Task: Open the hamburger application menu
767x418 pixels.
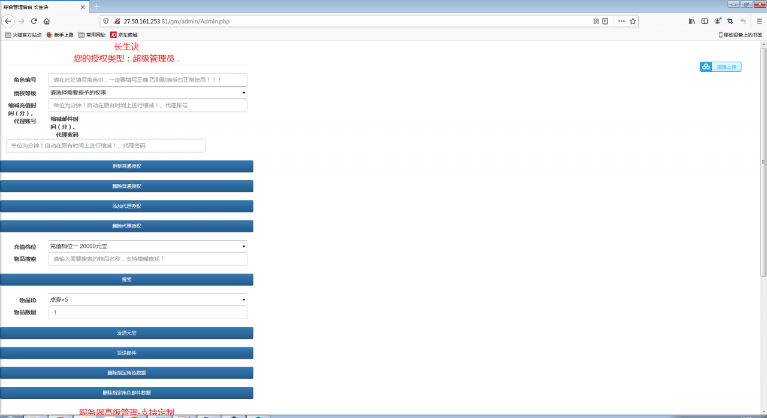Action: click(759, 21)
